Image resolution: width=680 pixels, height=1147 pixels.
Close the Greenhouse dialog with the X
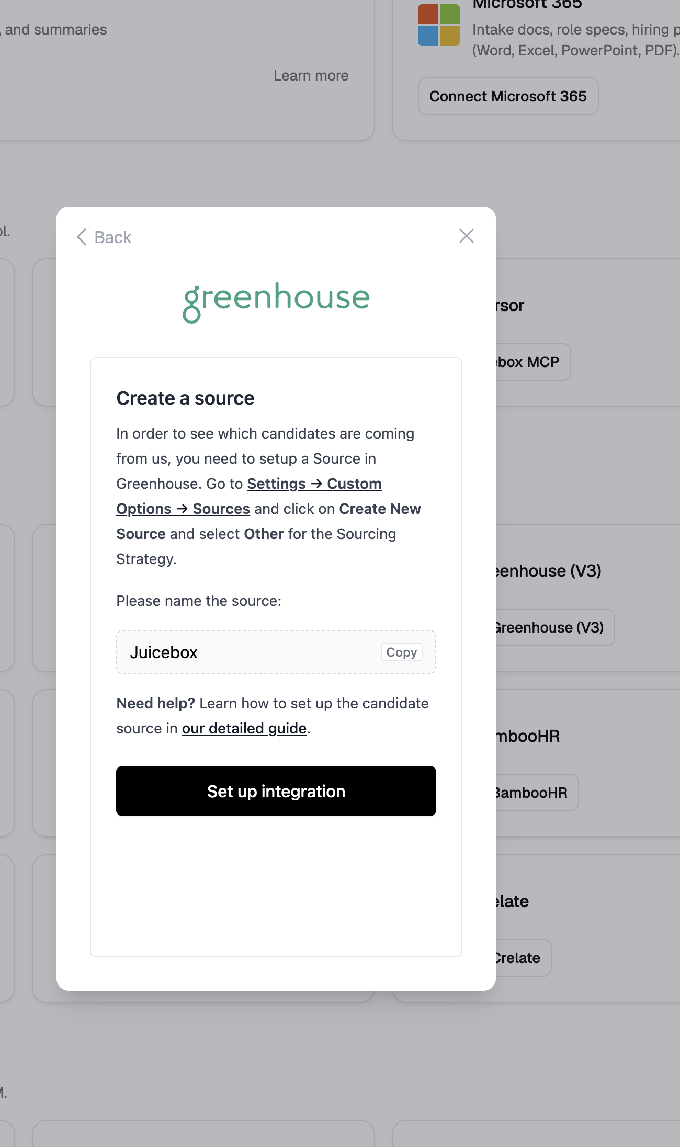coord(466,236)
